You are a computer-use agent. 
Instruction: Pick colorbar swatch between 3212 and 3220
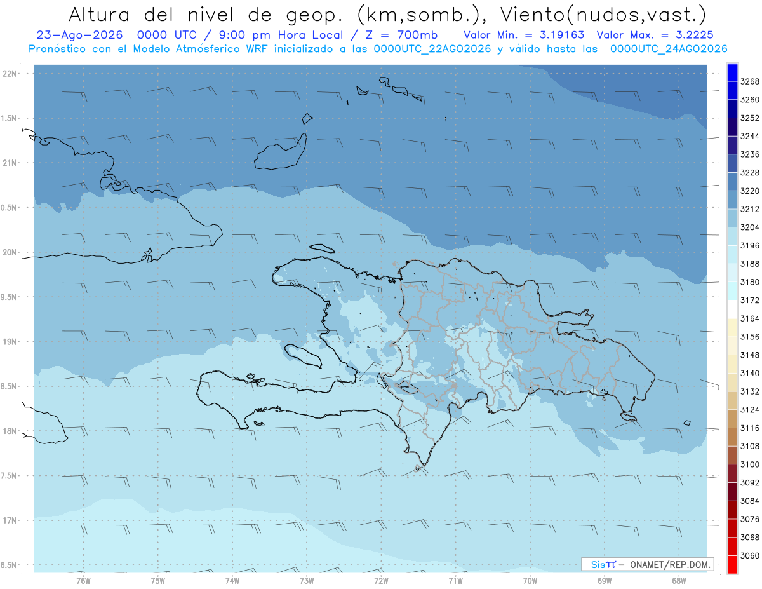[732, 200]
